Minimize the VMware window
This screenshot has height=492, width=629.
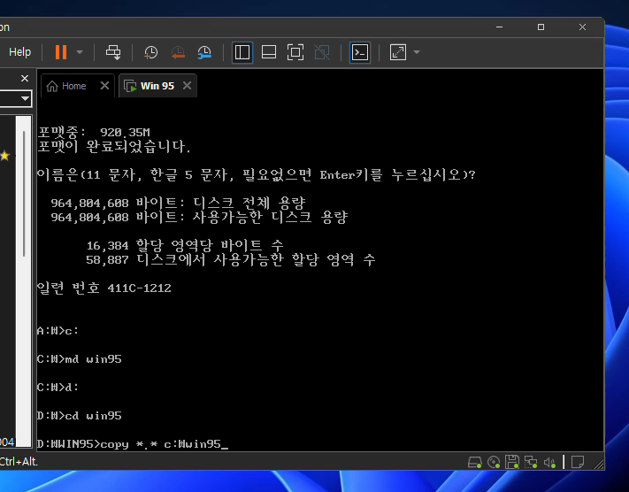click(500, 27)
